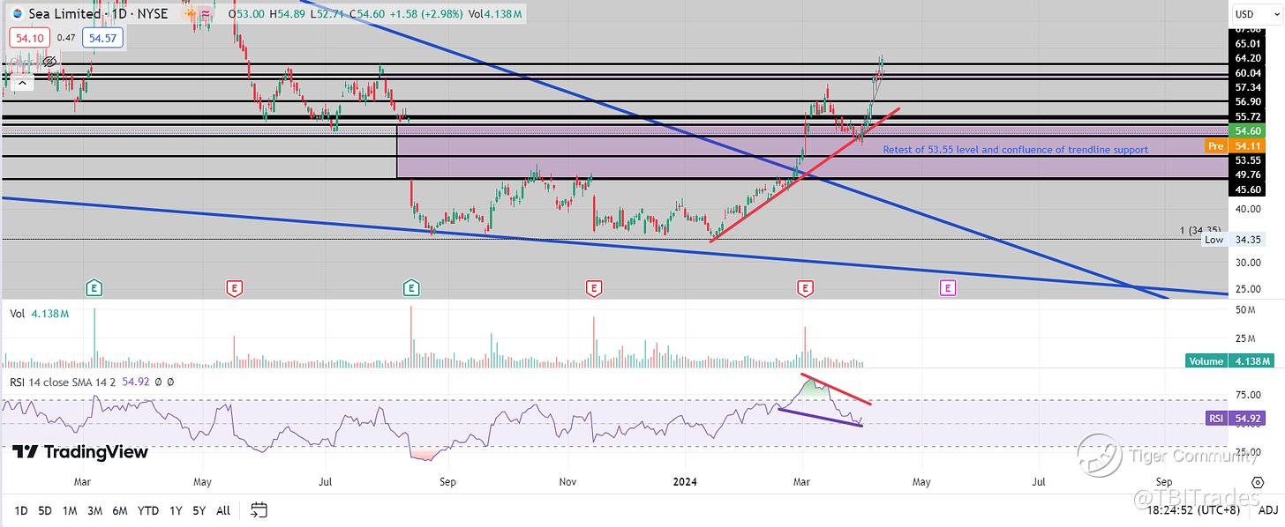Collapse the indicator legend with the chevron
Image resolution: width=1285 pixels, height=527 pixels.
pyautogui.click(x=22, y=82)
